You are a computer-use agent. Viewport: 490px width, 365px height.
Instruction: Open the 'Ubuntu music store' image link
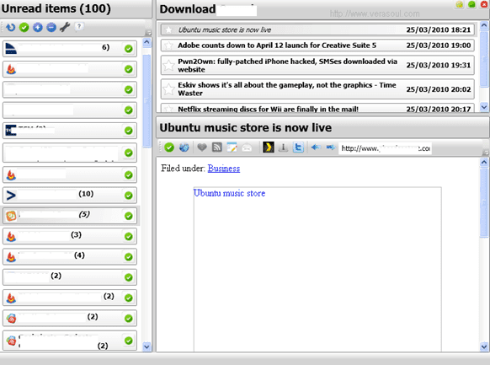229,193
